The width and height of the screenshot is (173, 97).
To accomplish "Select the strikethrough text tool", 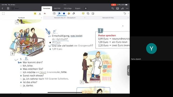I will 45,13.
